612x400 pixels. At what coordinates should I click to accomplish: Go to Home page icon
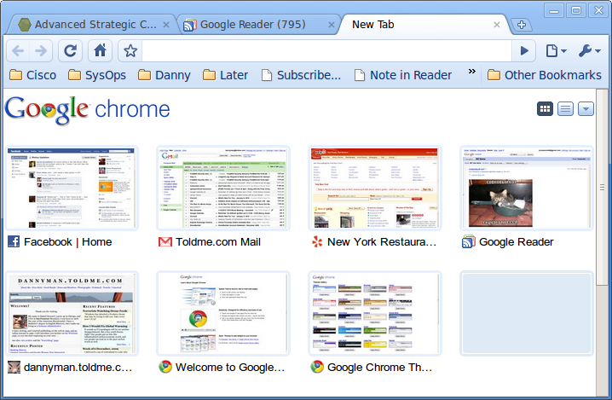coord(100,50)
